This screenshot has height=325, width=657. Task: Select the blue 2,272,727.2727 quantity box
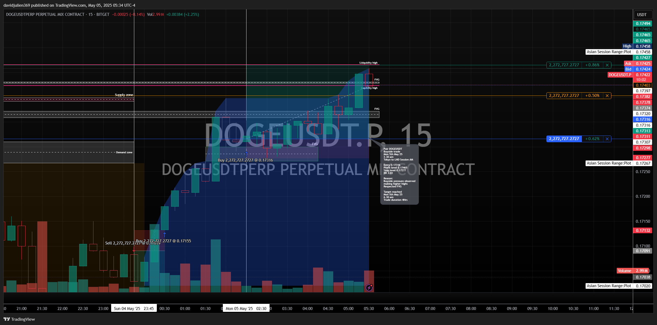[x=564, y=139]
